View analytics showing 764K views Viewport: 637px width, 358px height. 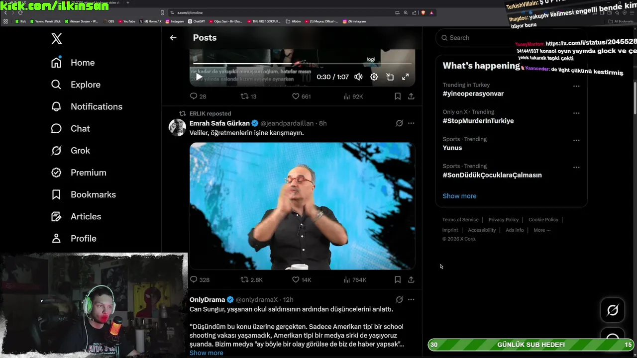(x=355, y=280)
